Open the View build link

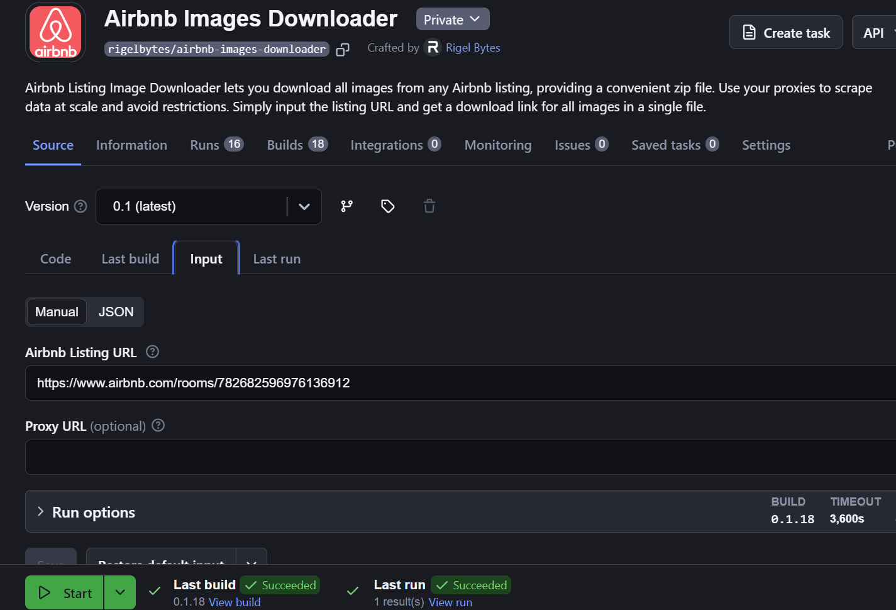tap(235, 602)
